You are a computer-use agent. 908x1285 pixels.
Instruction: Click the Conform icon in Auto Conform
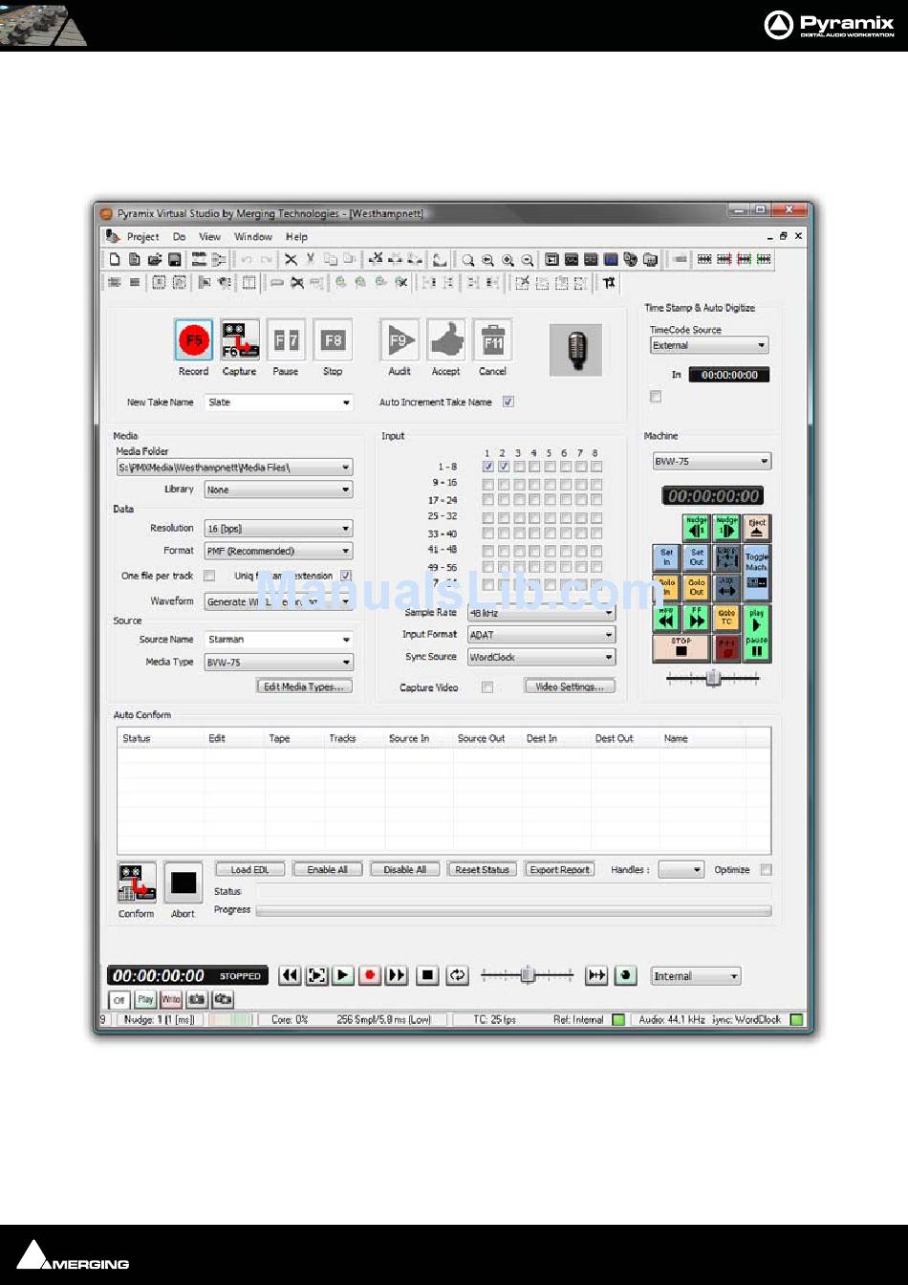(x=137, y=882)
